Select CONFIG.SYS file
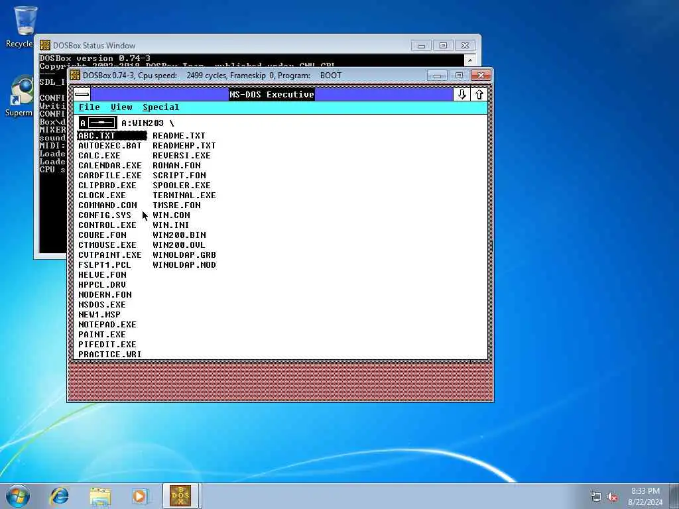Image resolution: width=679 pixels, height=509 pixels. tap(105, 215)
